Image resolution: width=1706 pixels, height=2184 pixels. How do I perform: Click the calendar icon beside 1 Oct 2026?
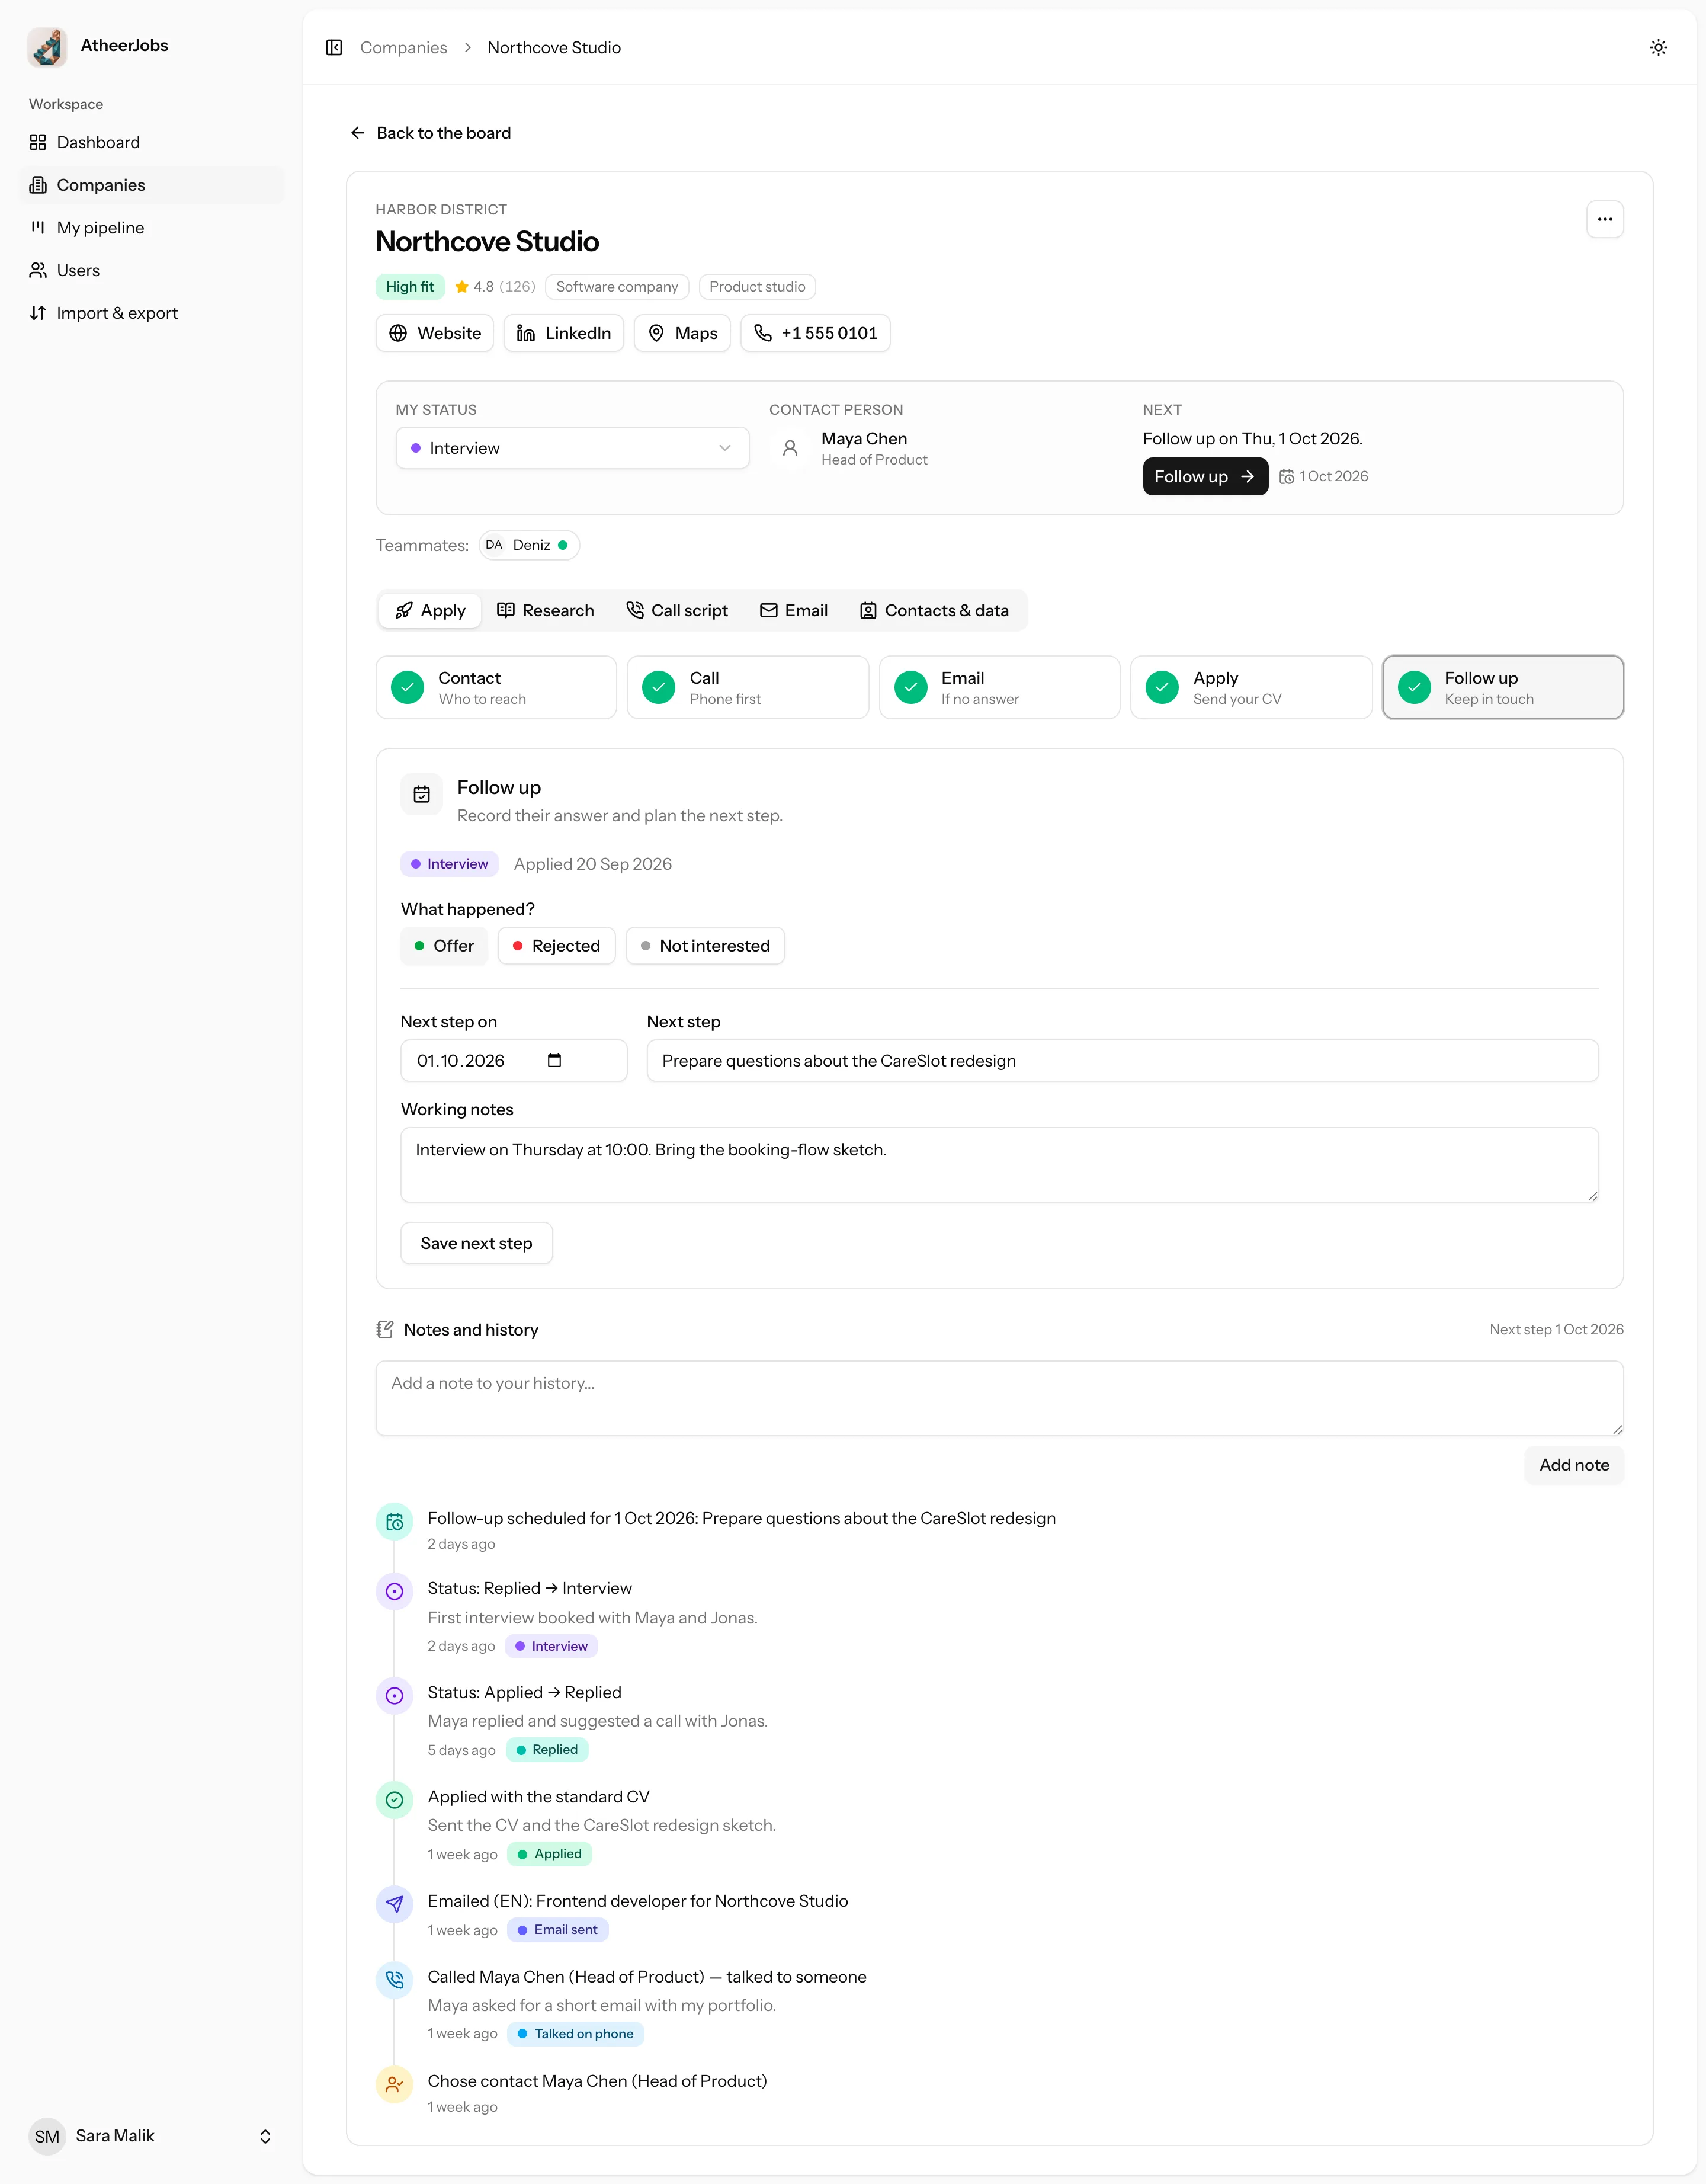point(1286,477)
